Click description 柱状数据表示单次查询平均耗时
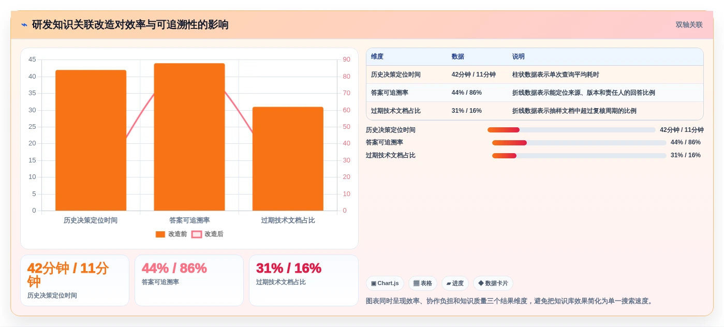This screenshot has height=327, width=724. [x=556, y=75]
